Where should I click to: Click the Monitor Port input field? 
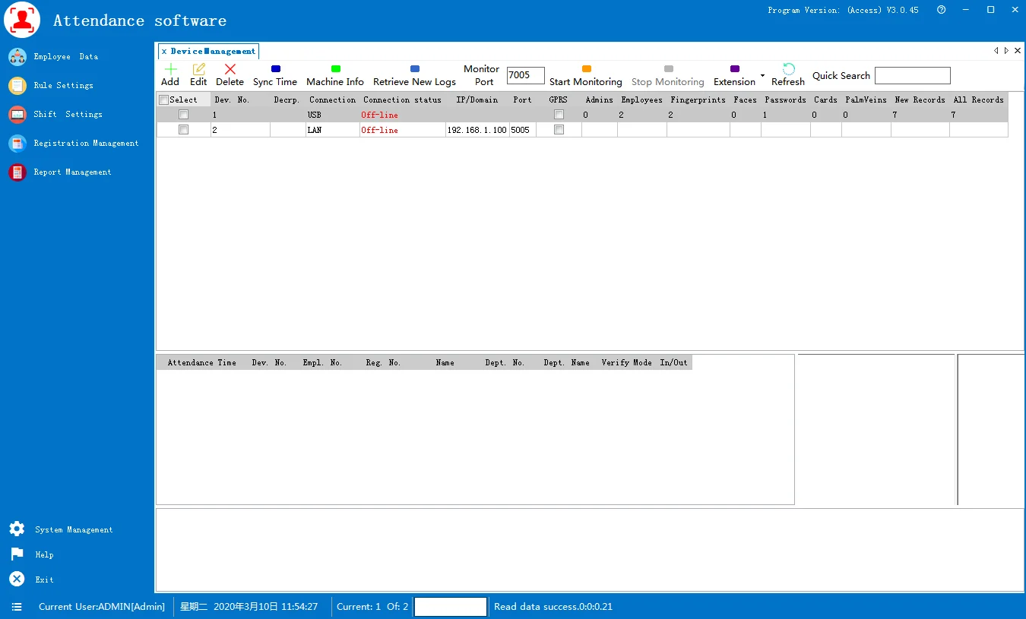525,75
